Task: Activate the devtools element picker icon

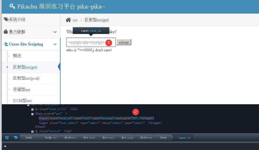Action: click(x=7, y=138)
